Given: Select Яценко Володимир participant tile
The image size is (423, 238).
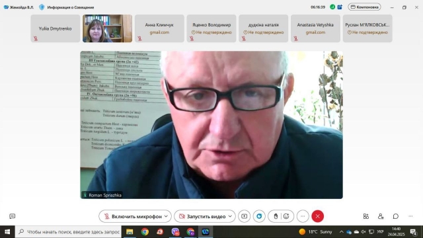Looking at the screenshot, I should (211, 28).
